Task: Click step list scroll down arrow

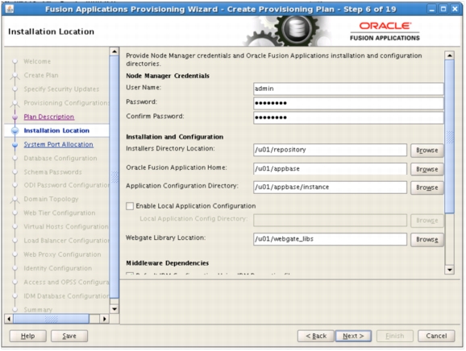Action: pos(114,309)
